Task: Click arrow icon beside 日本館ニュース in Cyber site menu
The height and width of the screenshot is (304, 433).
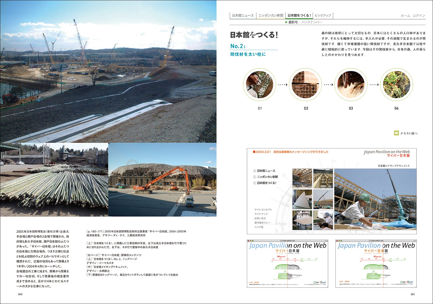Action: [255, 171]
